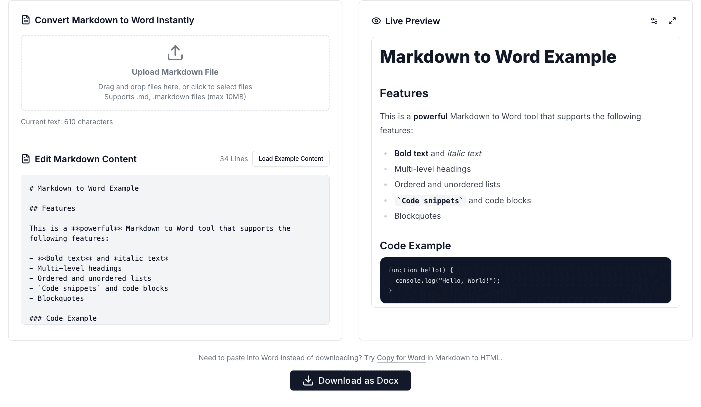Click the 'Convert Markdown to Word Instantly' heading
The height and width of the screenshot is (407, 701).
coord(114,20)
